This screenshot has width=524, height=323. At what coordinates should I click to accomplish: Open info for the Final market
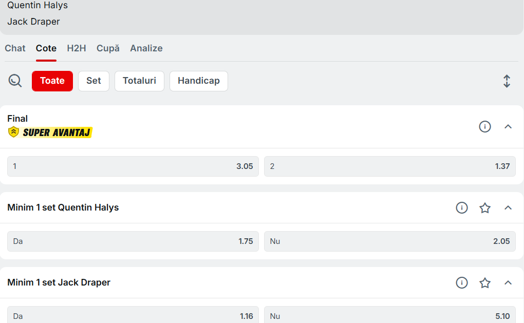coord(484,126)
